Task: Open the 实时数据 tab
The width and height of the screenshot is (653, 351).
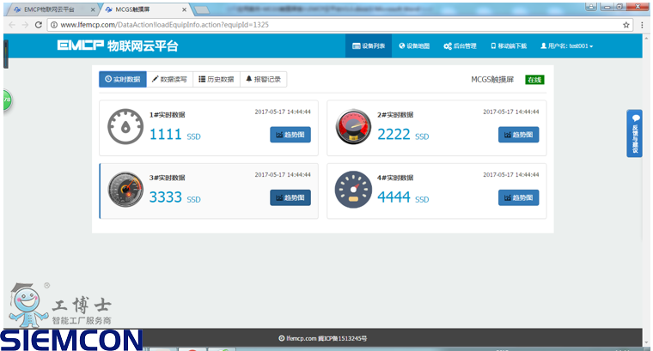Action: point(122,79)
